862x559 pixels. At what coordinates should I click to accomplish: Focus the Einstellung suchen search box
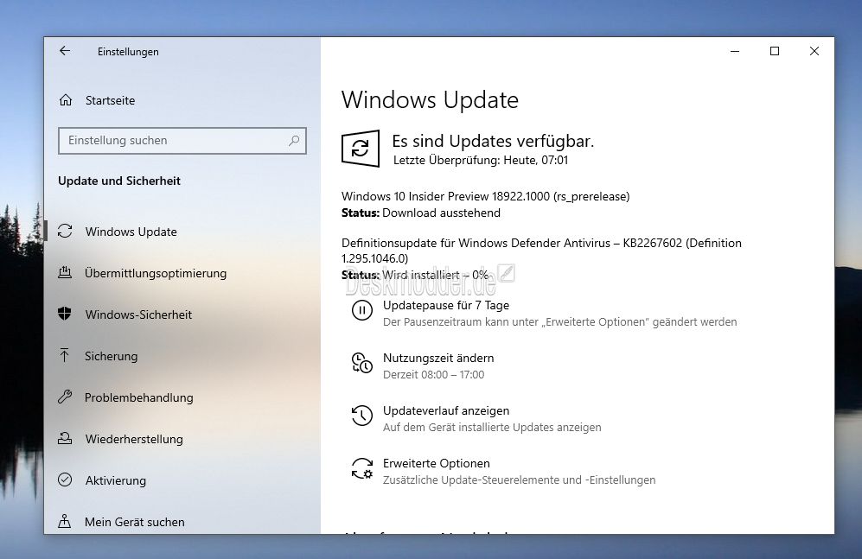click(182, 141)
